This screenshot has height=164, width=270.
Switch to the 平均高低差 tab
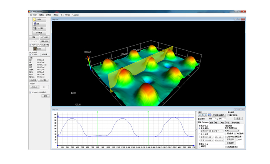tap(235, 122)
